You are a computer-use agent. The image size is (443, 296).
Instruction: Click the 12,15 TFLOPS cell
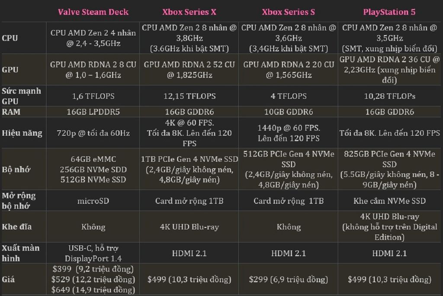click(189, 96)
